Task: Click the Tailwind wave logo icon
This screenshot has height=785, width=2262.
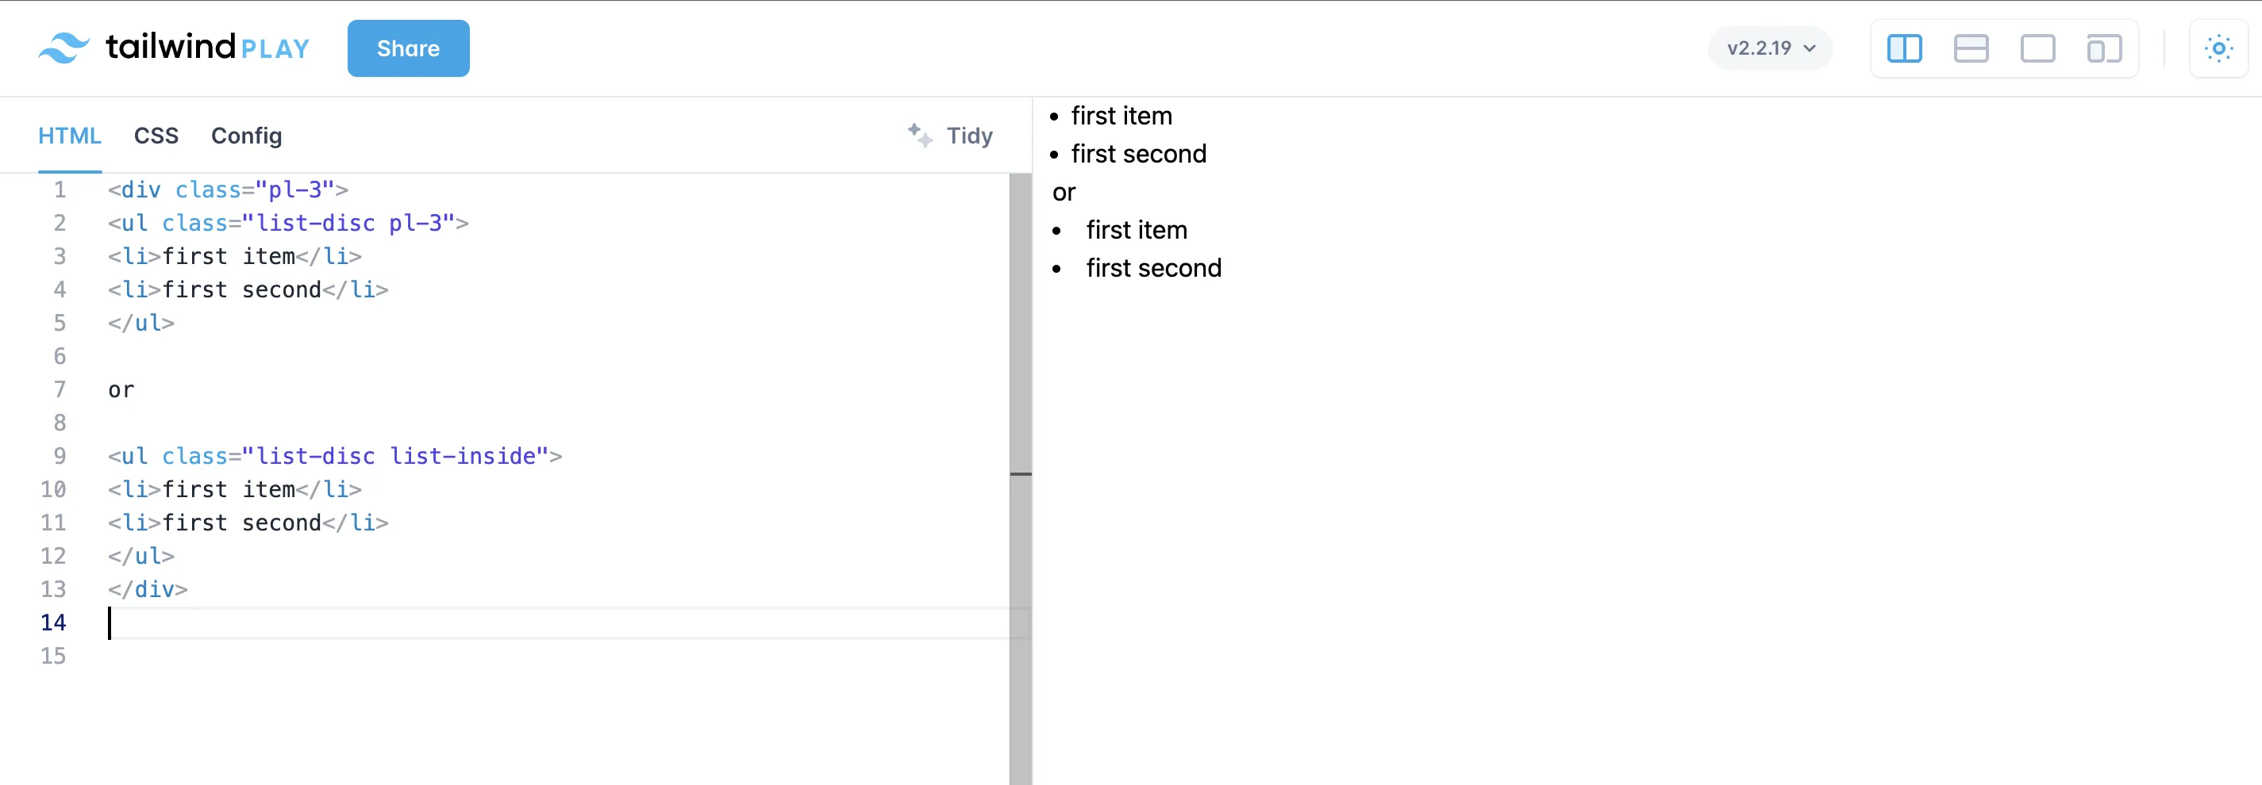Action: pos(63,48)
